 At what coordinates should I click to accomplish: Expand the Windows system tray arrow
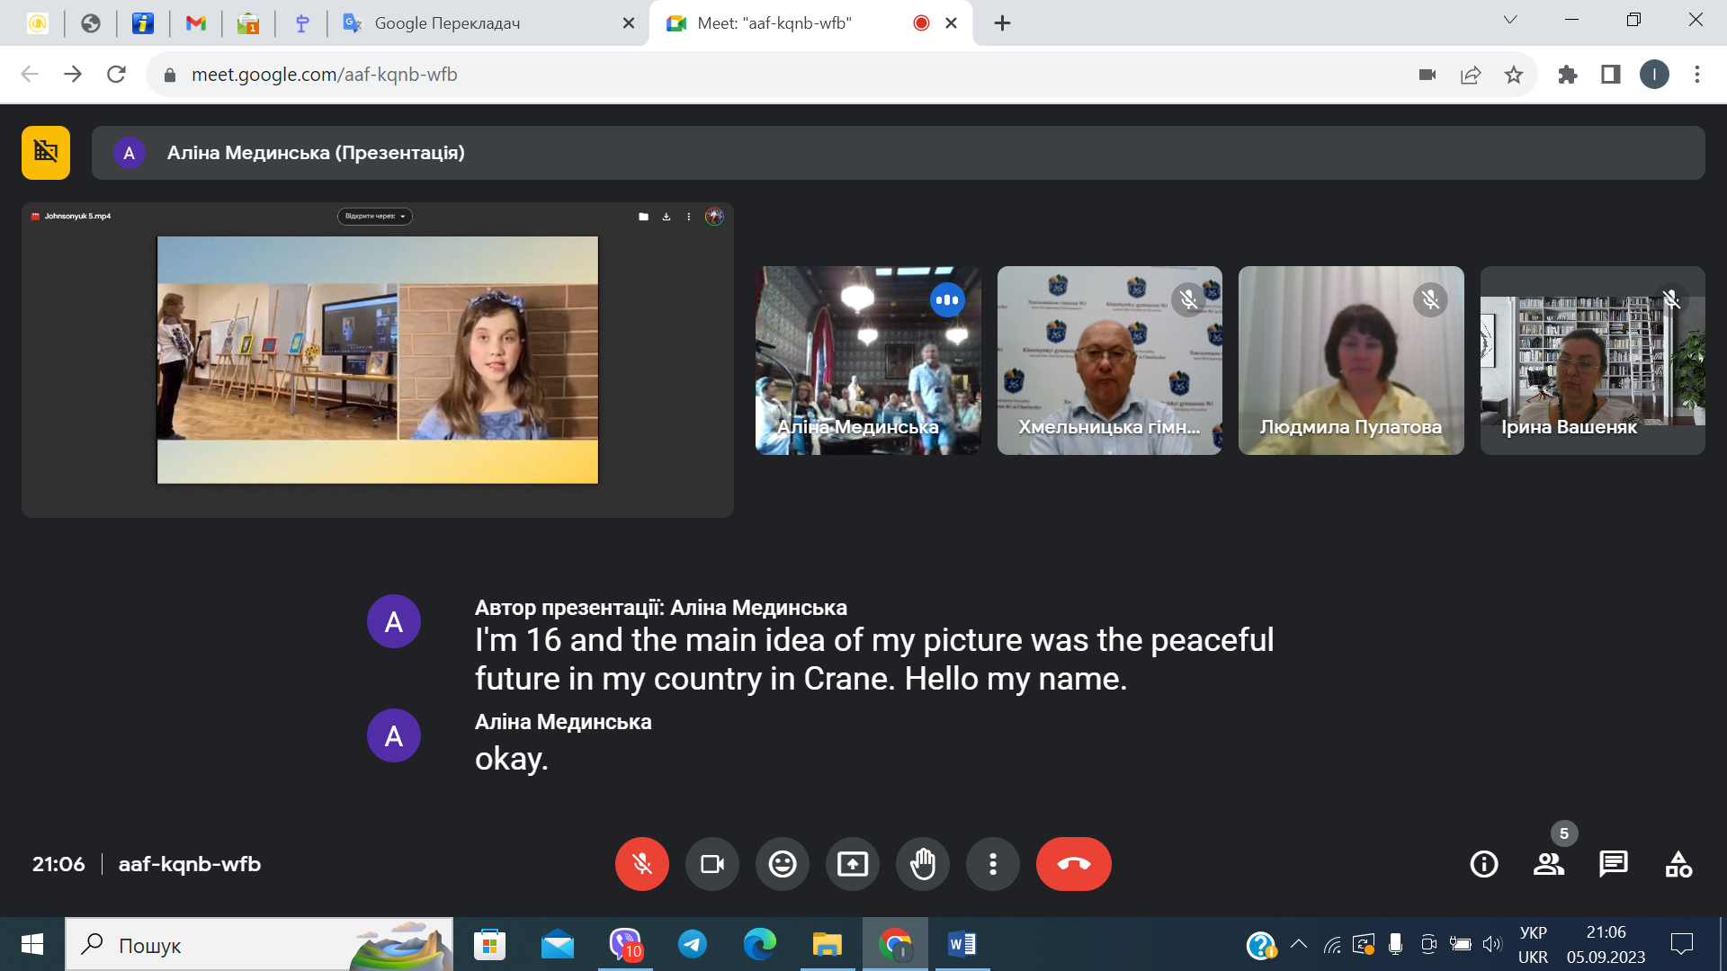click(x=1299, y=944)
